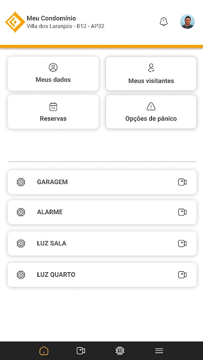The height and width of the screenshot is (360, 203).
Task: Select the LUZ QUARTO device row
Action: (102, 274)
